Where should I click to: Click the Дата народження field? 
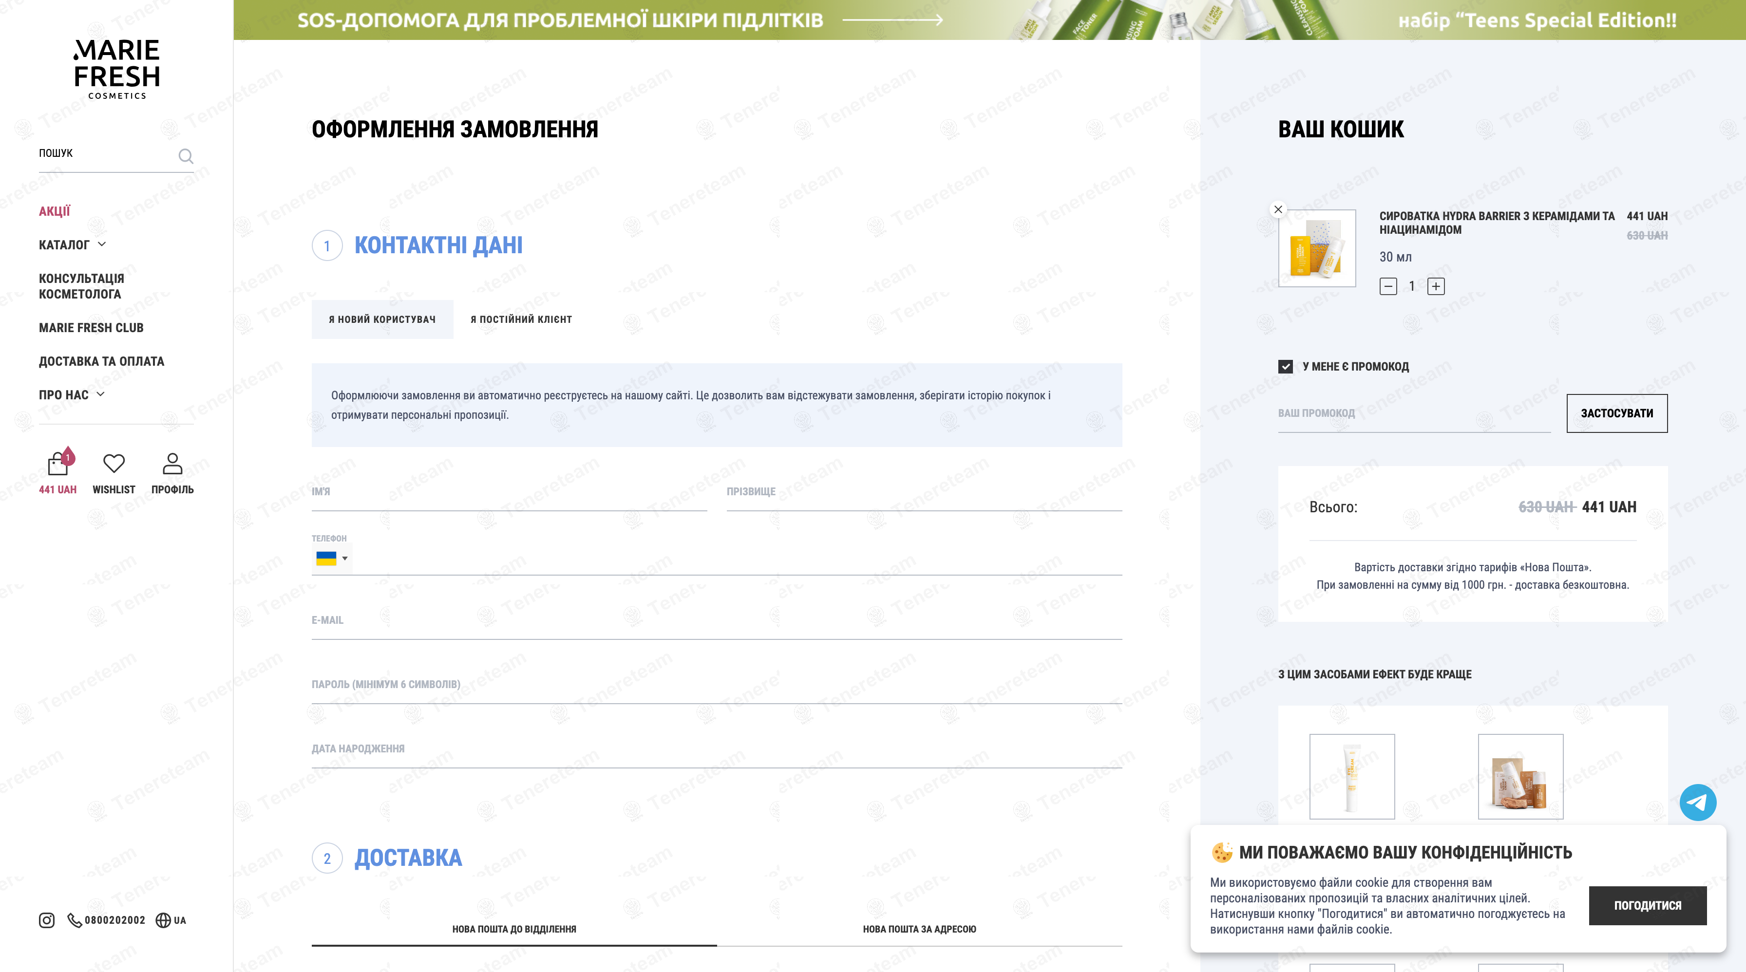click(717, 750)
